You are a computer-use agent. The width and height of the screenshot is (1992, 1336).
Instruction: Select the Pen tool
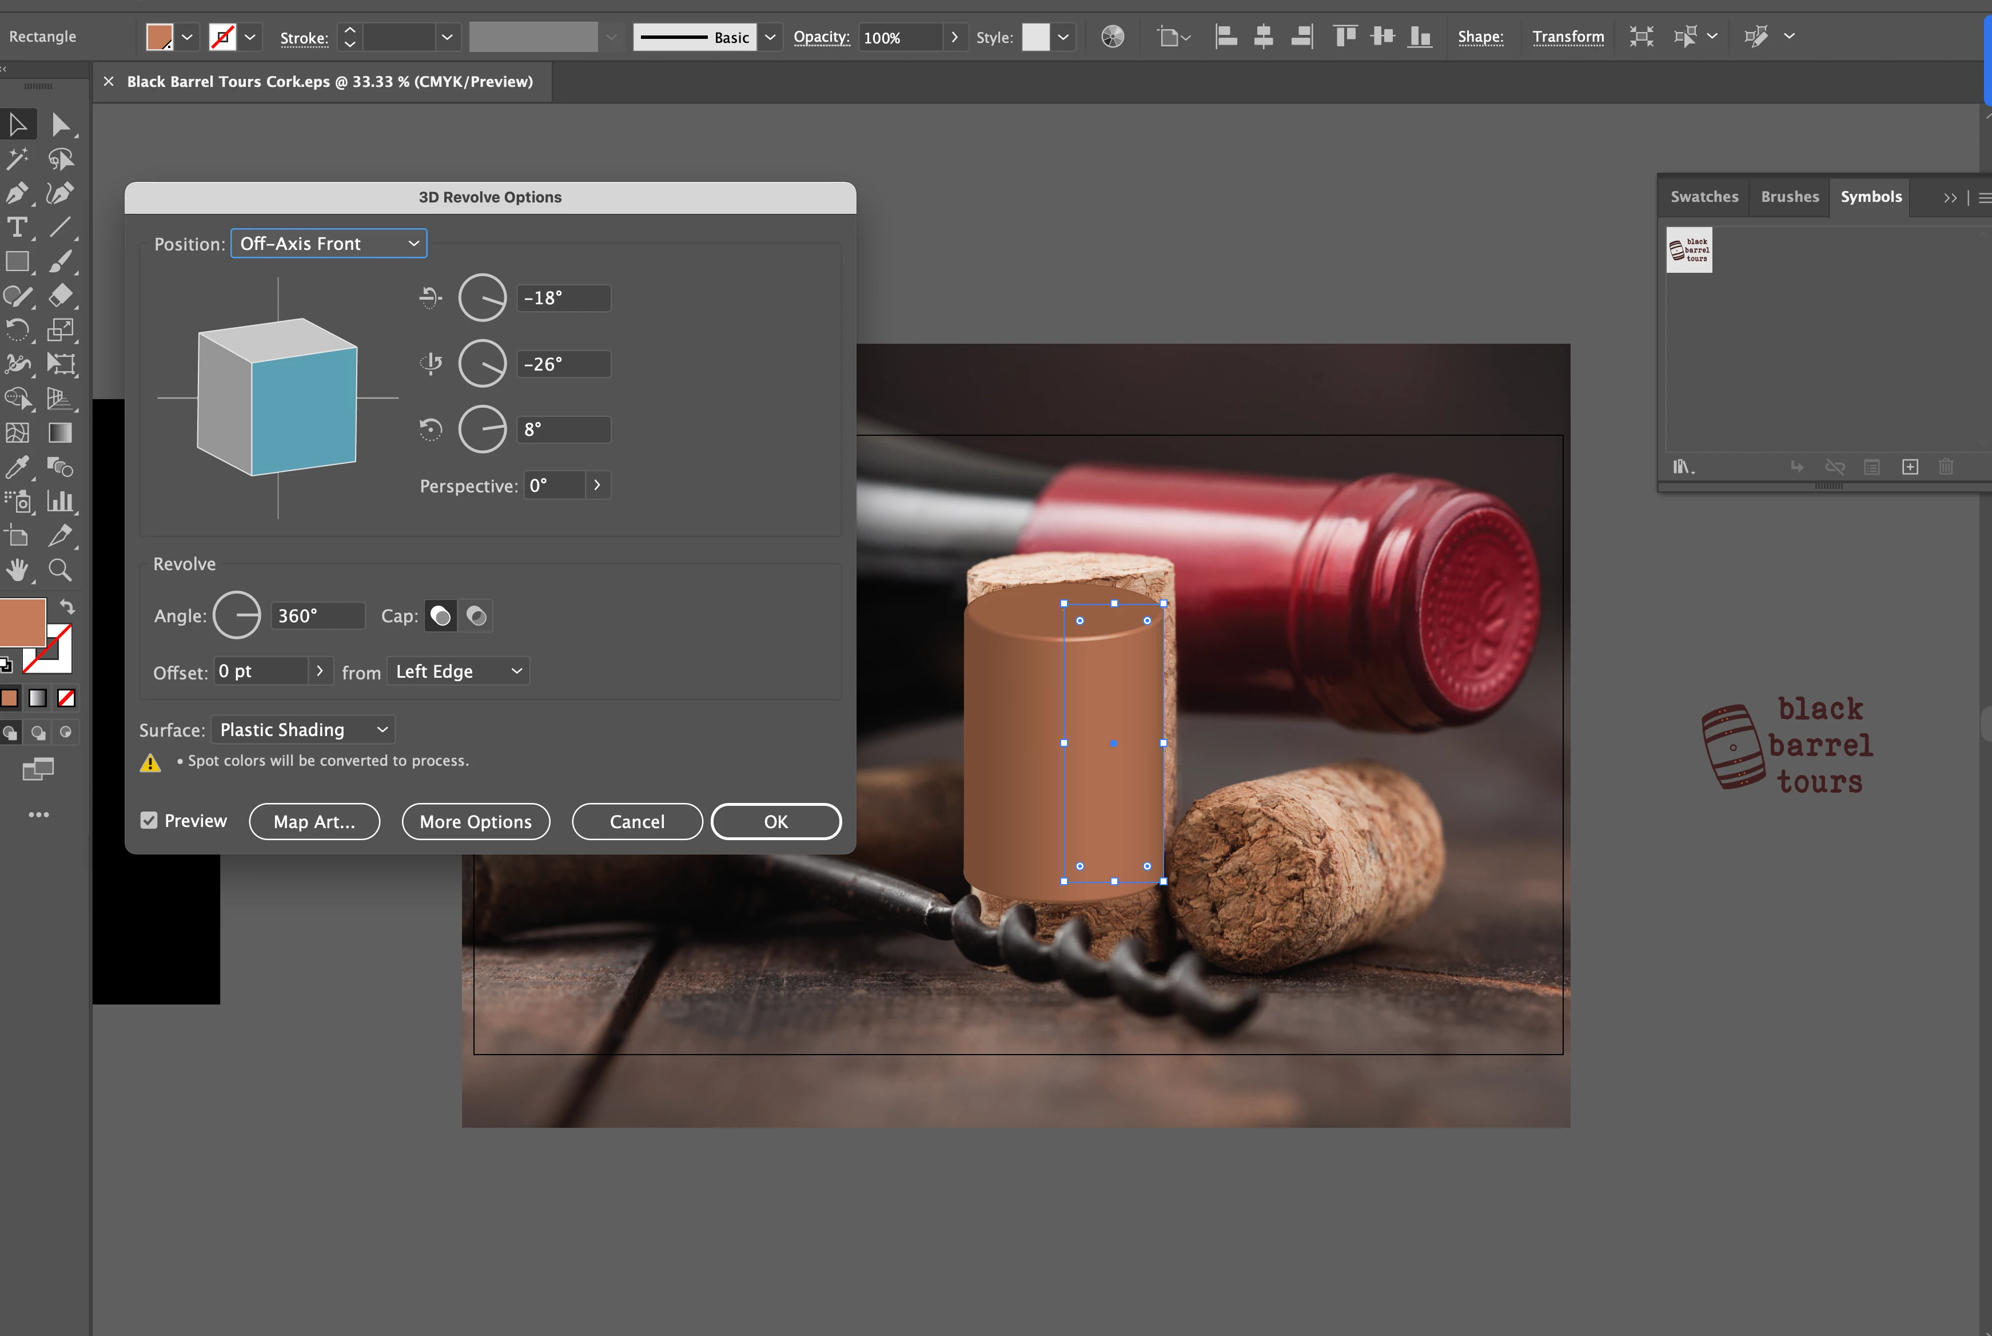point(16,193)
